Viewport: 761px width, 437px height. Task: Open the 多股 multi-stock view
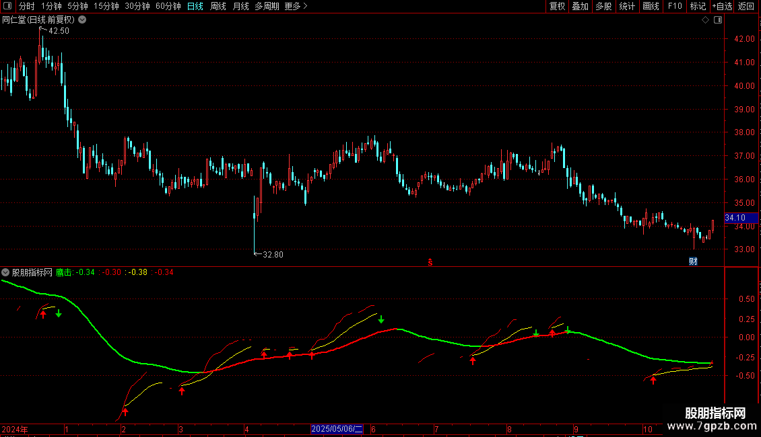click(603, 6)
